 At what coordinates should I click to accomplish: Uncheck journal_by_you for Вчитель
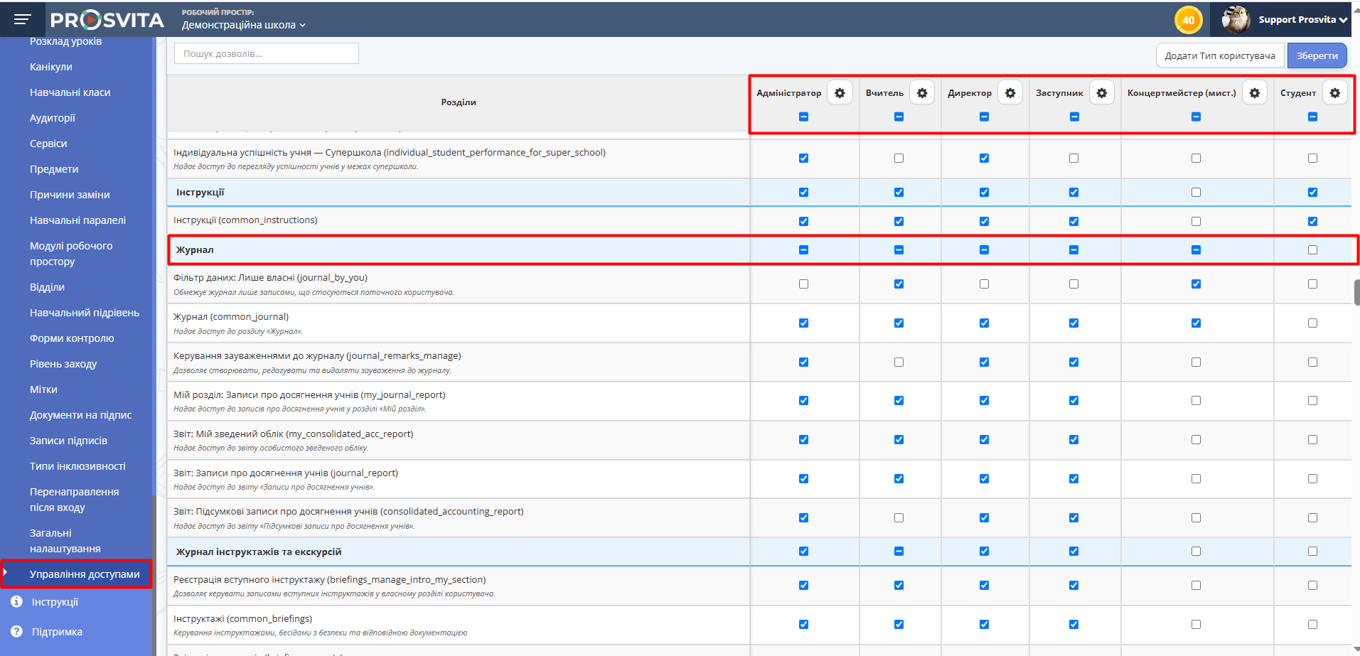click(x=899, y=284)
